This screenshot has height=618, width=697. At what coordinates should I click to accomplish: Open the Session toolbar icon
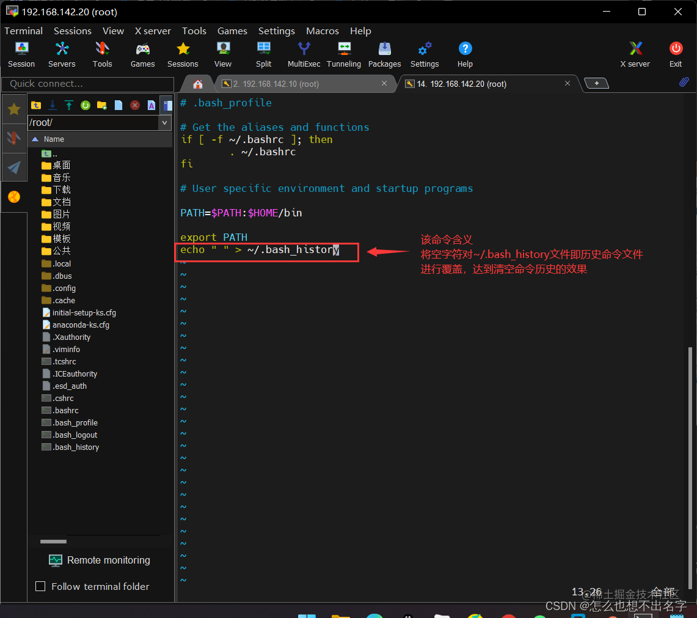click(x=21, y=54)
